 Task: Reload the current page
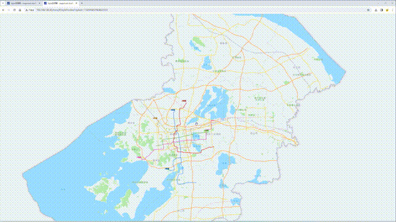[x=14, y=10]
